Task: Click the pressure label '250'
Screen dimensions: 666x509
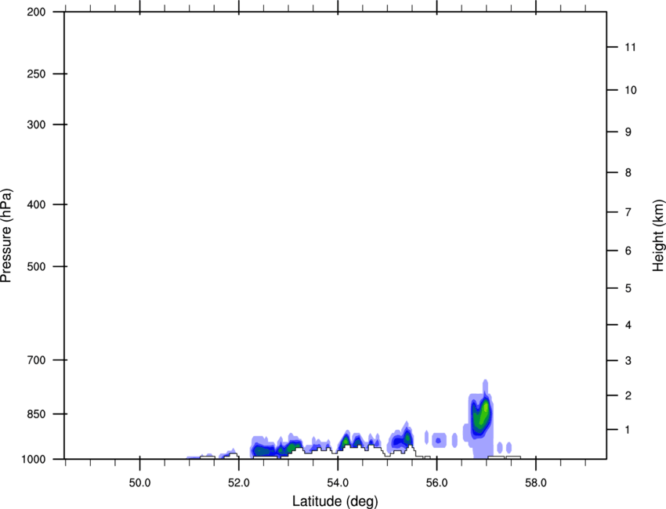Action: tap(36, 74)
